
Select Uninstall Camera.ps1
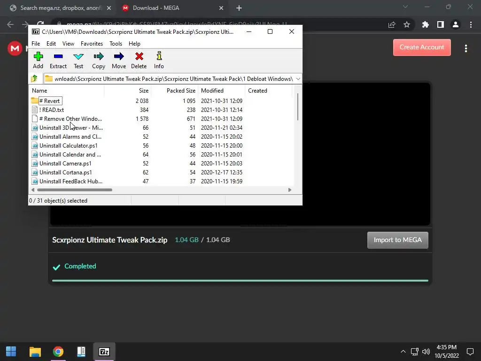[x=65, y=163]
